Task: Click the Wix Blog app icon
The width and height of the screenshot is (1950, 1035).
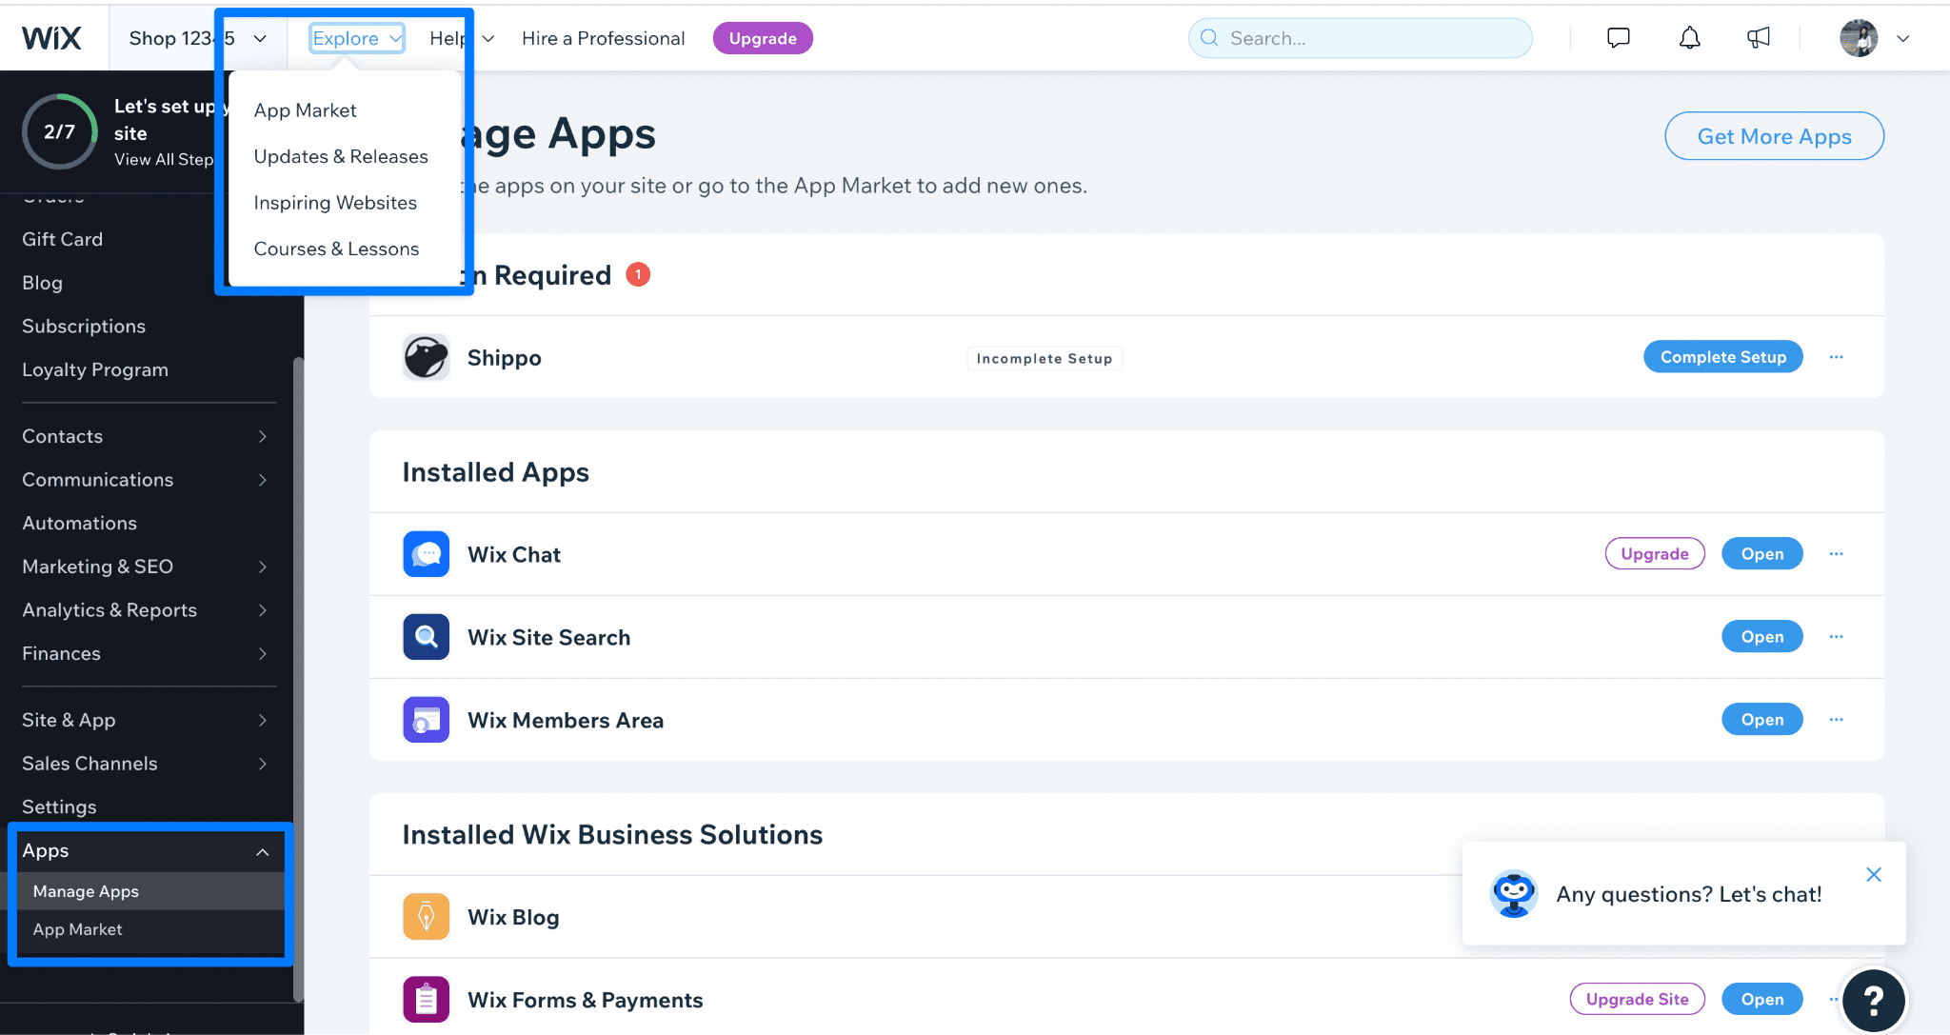Action: click(x=426, y=916)
